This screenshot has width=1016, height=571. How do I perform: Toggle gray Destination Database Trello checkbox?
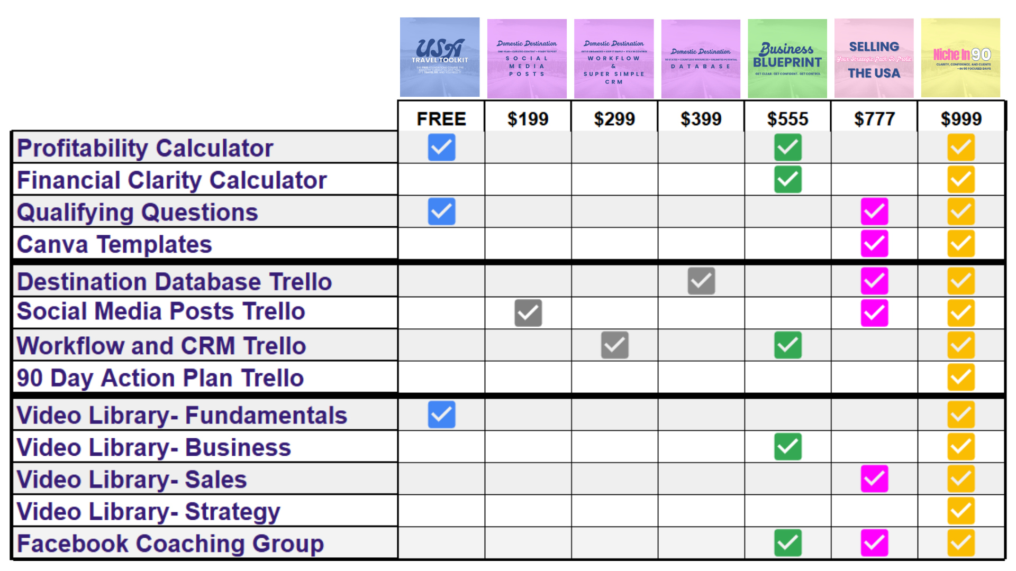701,281
